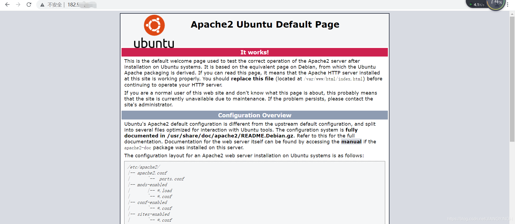Screen dimensions: 515x224
Task: Click the not-secure warning triangle icon
Action: click(x=42, y=5)
